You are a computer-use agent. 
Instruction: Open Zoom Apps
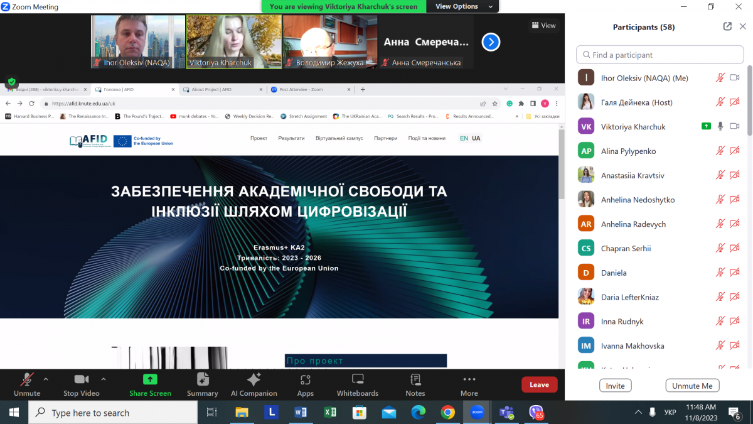(305, 383)
